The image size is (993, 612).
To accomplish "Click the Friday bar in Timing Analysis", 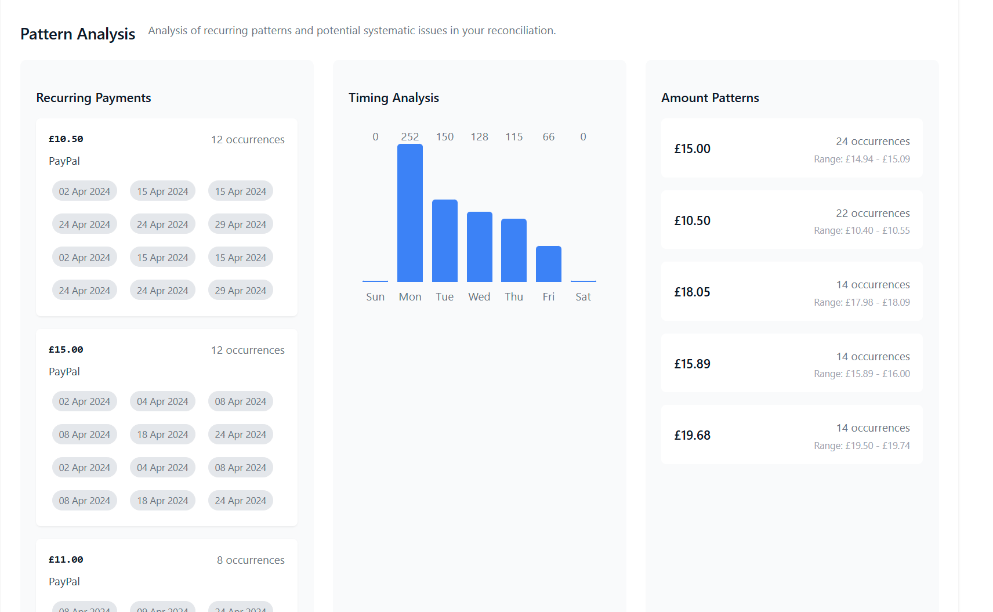I will point(548,264).
